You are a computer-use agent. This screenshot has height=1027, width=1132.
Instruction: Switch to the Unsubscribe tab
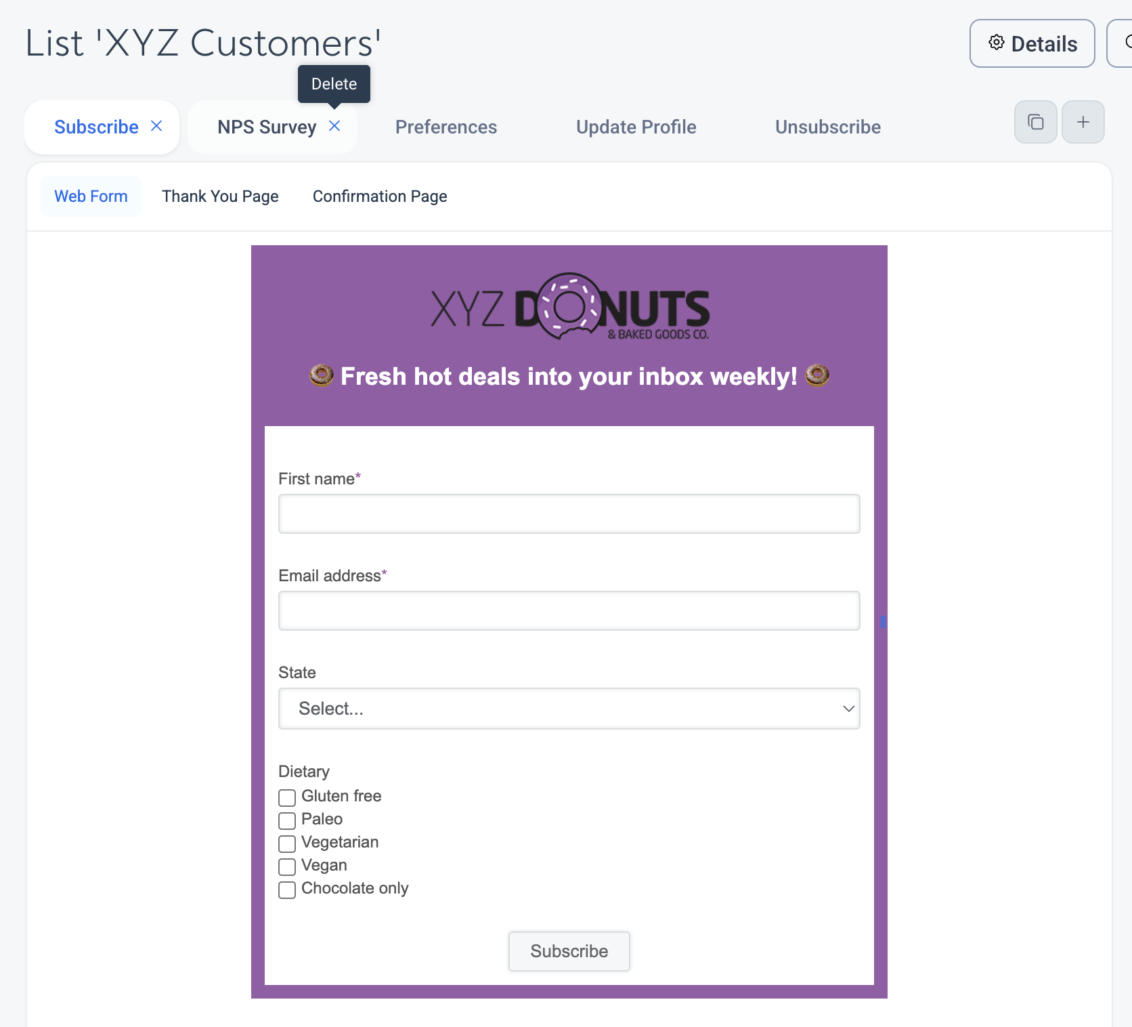(x=828, y=127)
